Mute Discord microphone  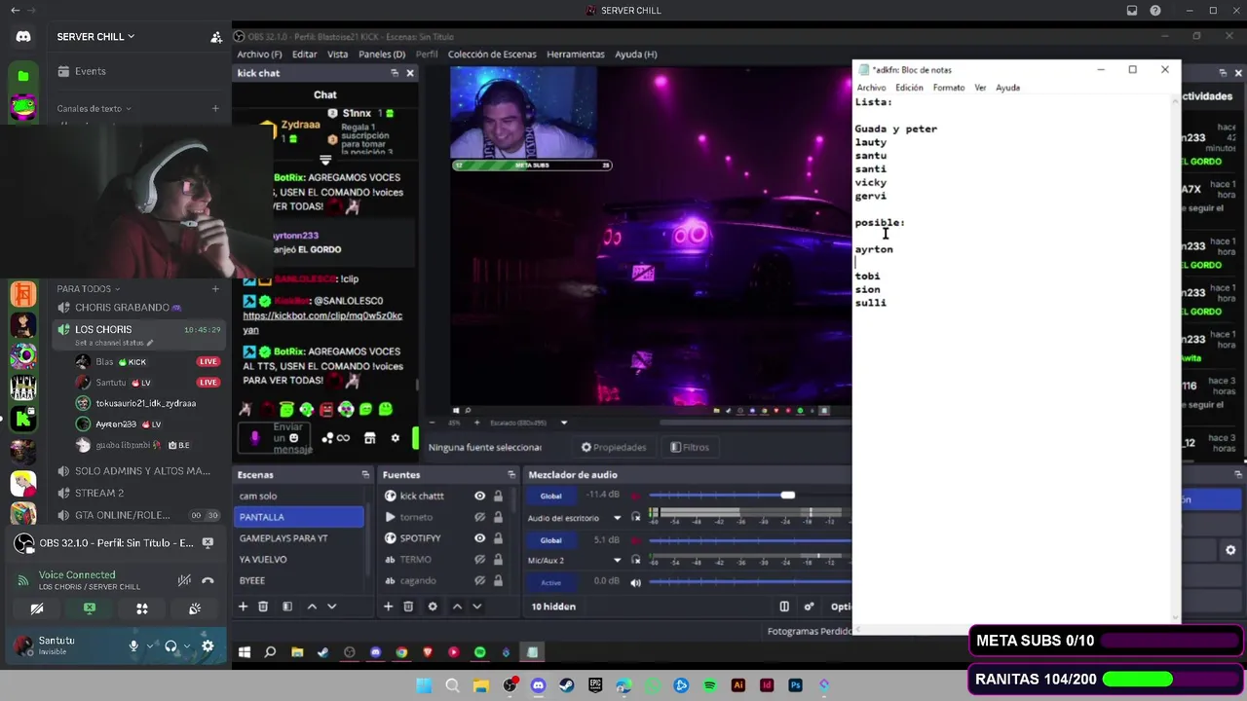pos(134,646)
